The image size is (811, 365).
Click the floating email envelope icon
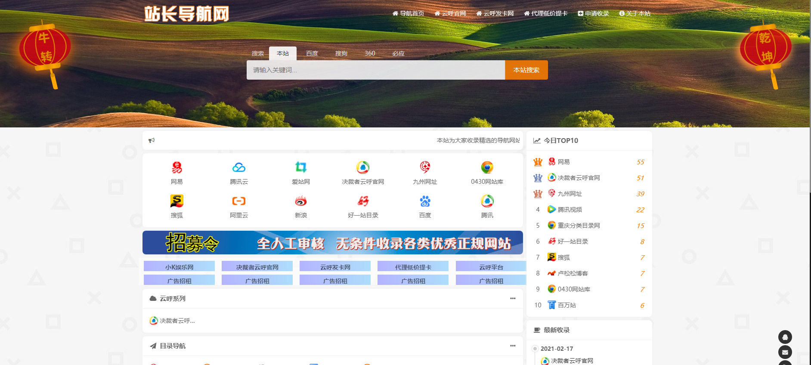(x=785, y=352)
